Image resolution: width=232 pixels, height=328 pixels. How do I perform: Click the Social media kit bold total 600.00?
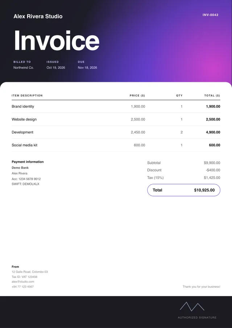[215, 145]
